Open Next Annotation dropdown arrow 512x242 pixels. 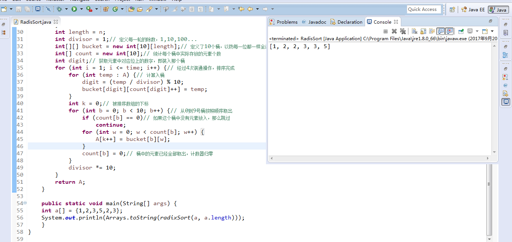[219, 9]
